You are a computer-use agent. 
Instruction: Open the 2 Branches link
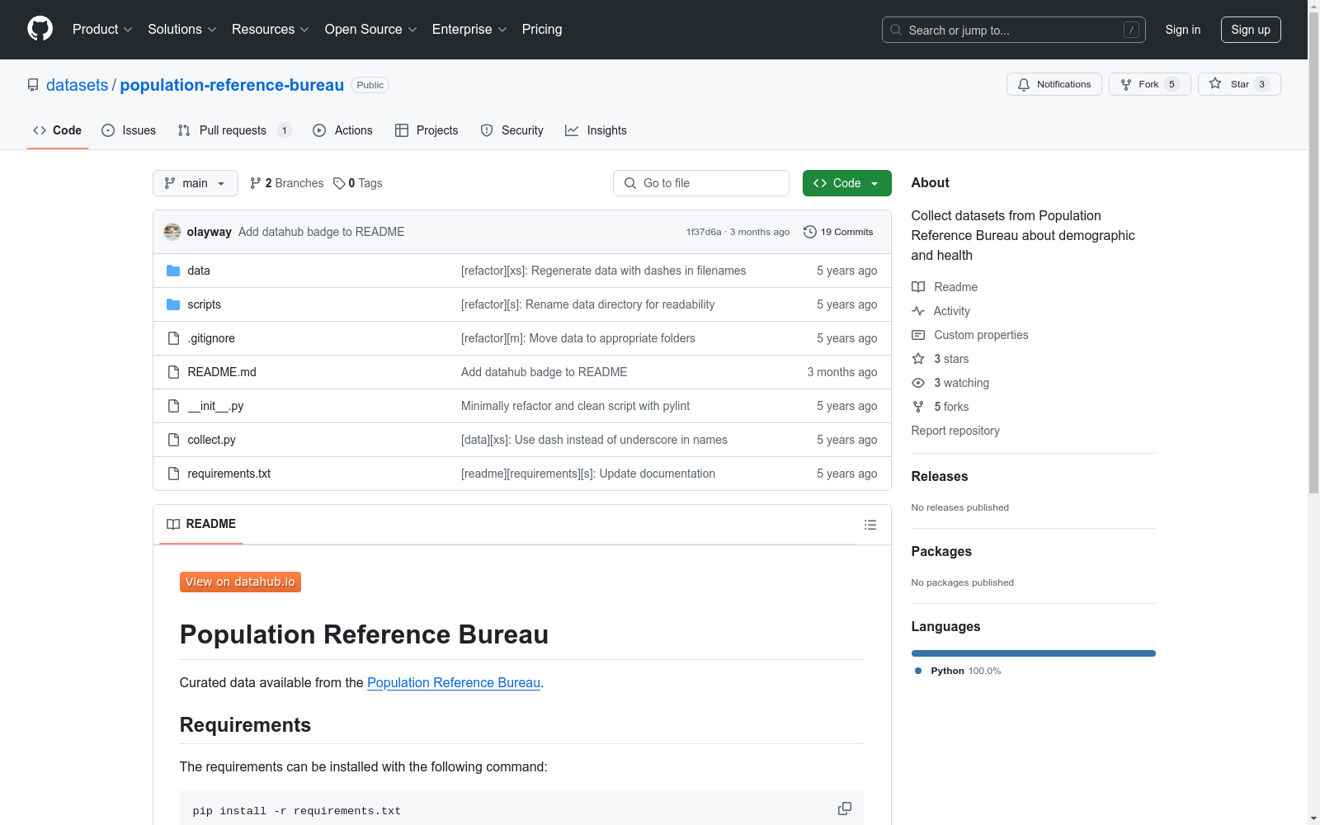[287, 183]
